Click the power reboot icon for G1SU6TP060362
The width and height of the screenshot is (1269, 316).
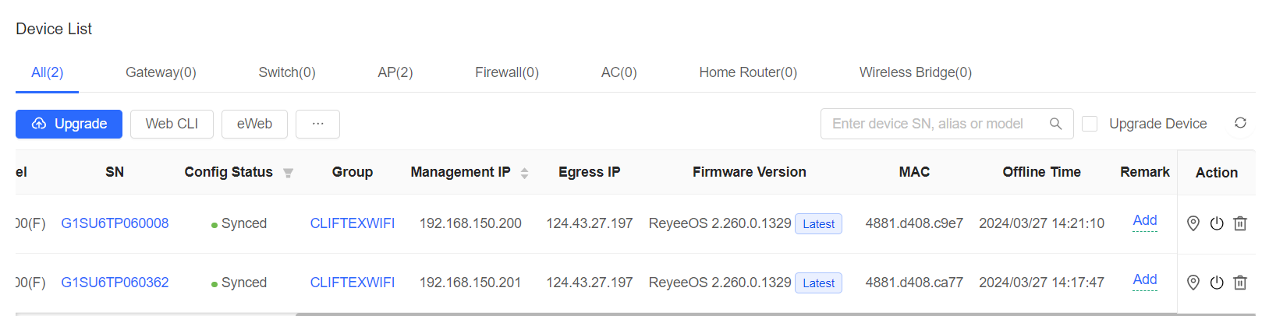click(1217, 283)
